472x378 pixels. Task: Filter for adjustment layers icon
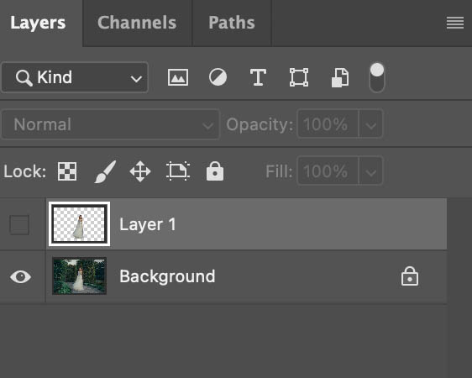click(x=218, y=77)
